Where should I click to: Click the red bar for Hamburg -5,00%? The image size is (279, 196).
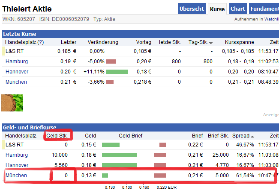click(x=111, y=61)
